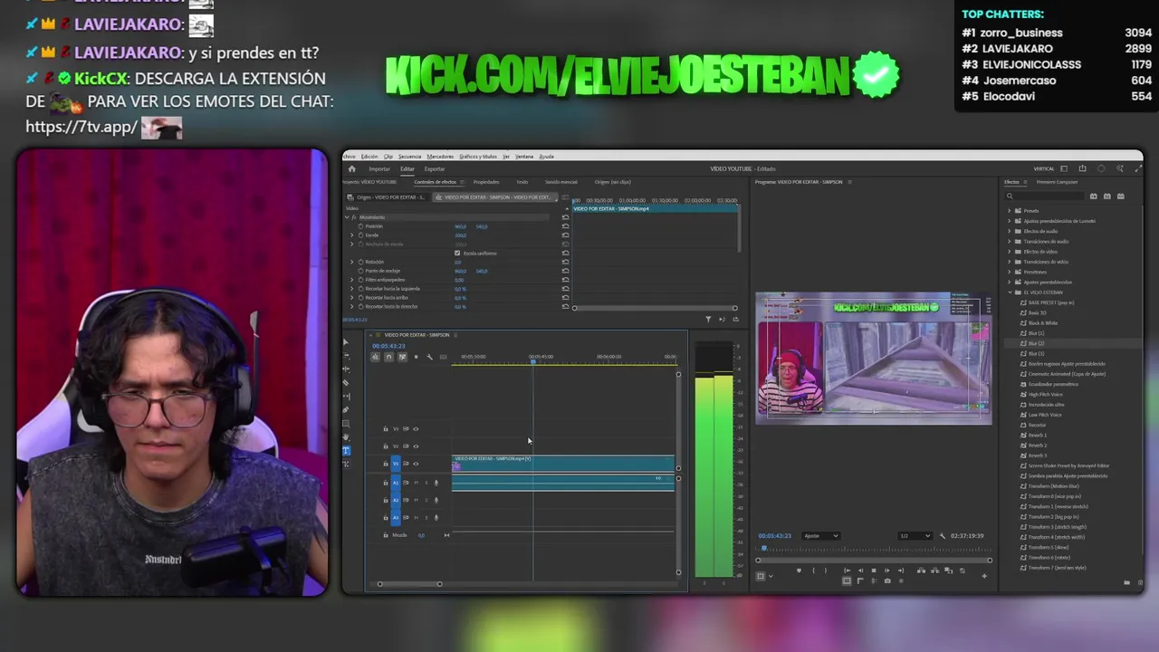Hide track V2 with eye icon
Screen dimensions: 1159x652
tap(416, 446)
